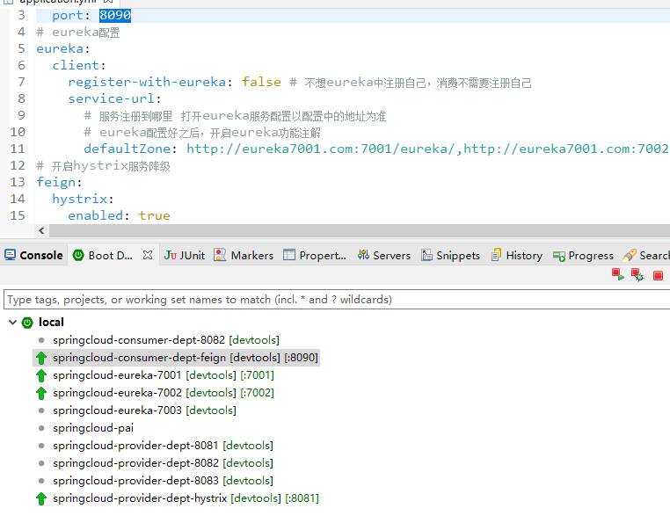
Task: Click the defaultZone key on line 11
Action: (x=127, y=149)
